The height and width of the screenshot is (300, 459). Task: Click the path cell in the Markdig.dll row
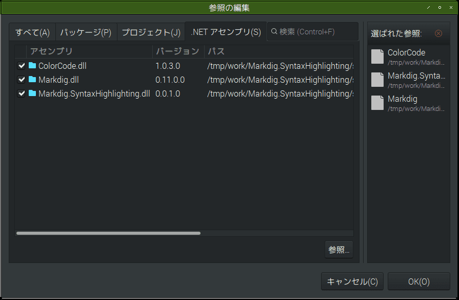(x=280, y=80)
